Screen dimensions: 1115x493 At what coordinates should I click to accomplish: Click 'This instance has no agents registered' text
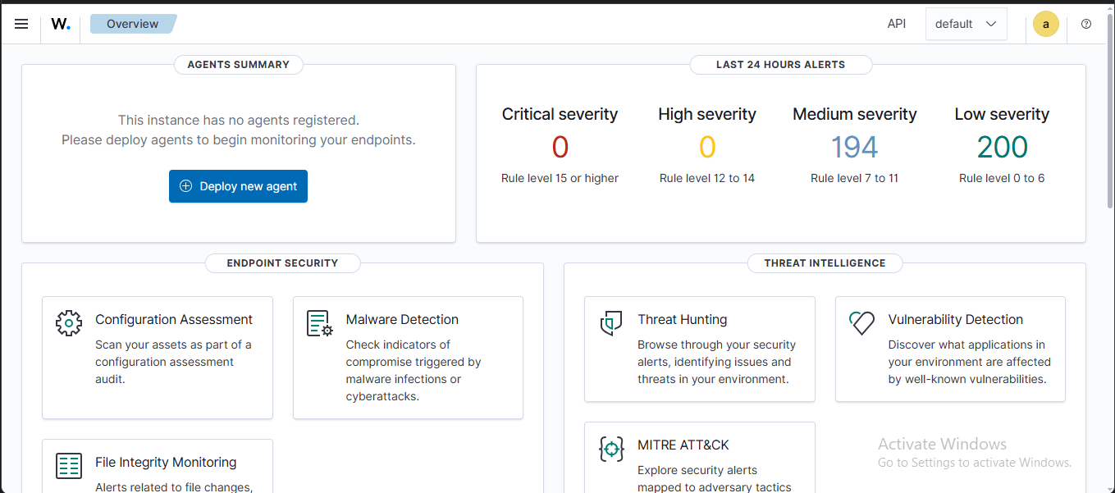239,120
